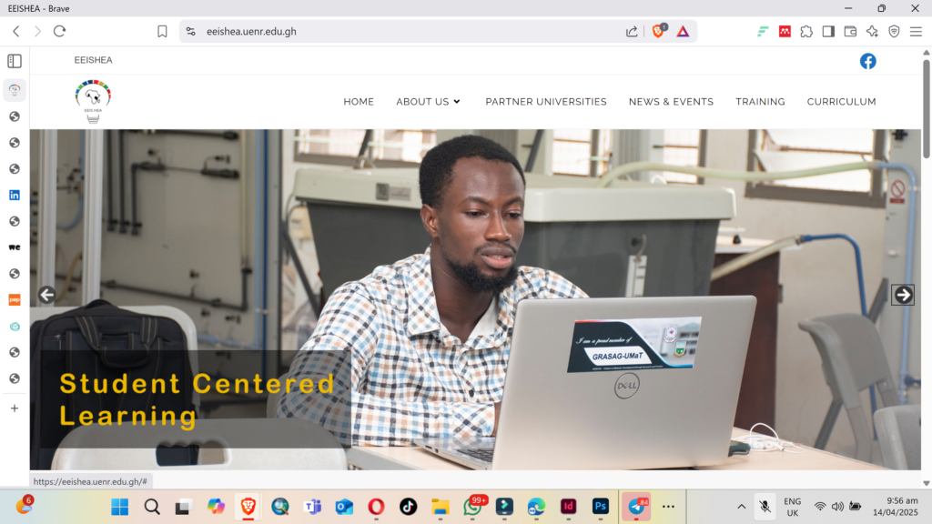Viewport: 932px width, 524px height.
Task: Show hidden system tray icons chevron
Action: (x=741, y=507)
